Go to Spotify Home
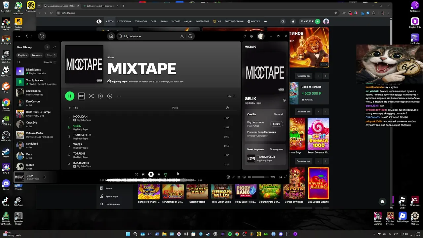 click(x=111, y=36)
